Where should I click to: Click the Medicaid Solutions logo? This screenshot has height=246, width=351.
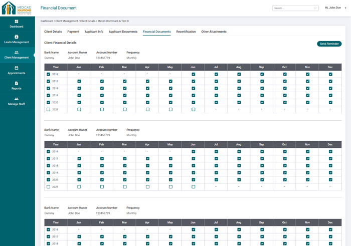tap(17, 8)
